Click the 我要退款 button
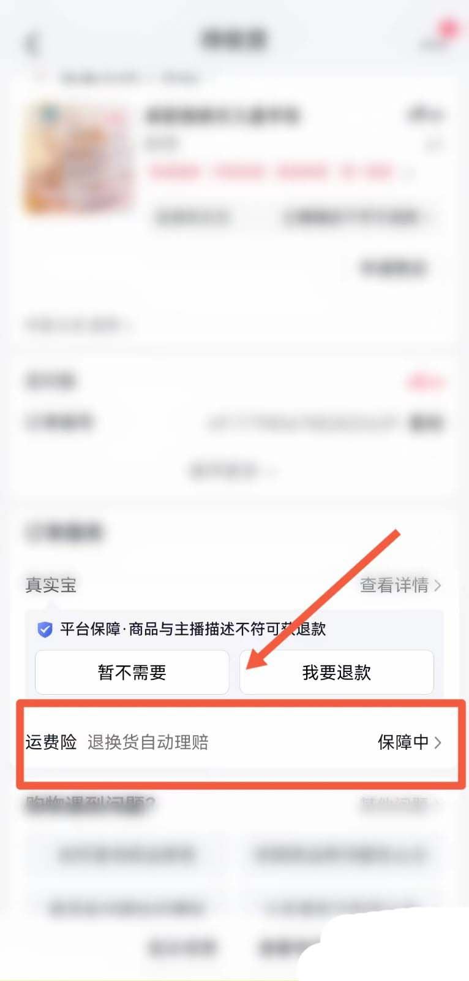 [336, 673]
